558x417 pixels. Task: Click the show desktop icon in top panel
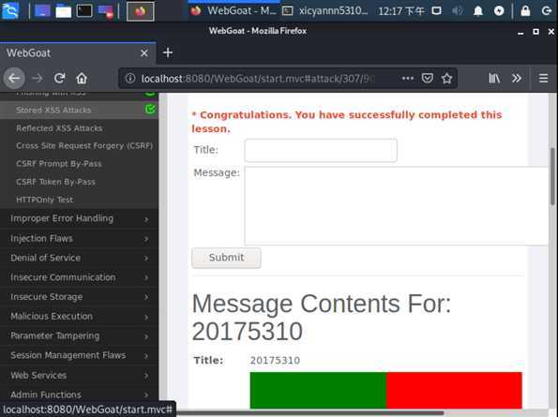coord(42,11)
